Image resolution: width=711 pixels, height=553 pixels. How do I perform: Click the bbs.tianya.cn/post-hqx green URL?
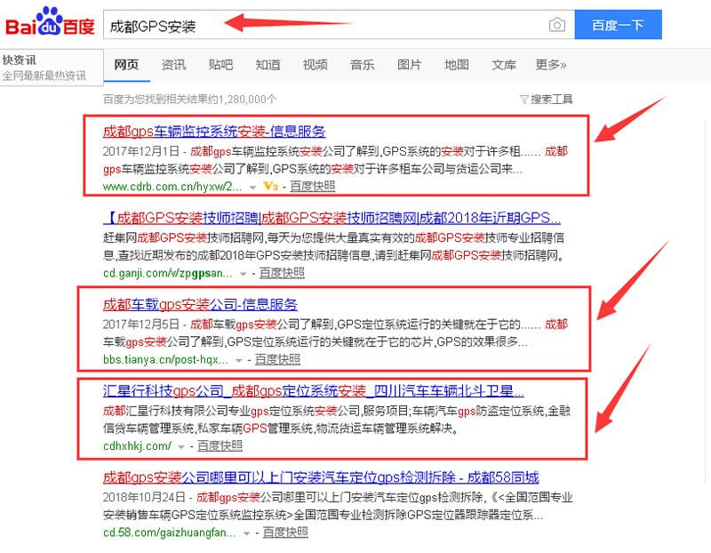click(165, 360)
